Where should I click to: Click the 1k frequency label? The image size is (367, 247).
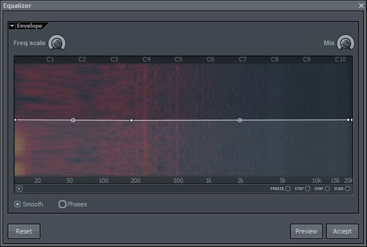[208, 180]
